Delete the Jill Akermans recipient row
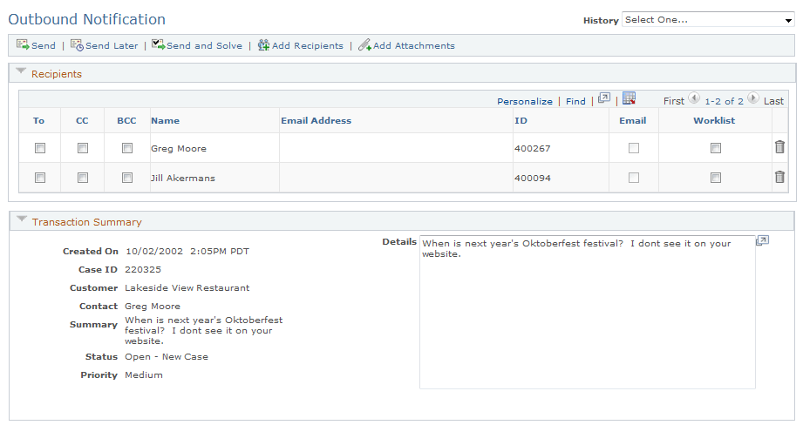803x425 pixels. coord(779,177)
